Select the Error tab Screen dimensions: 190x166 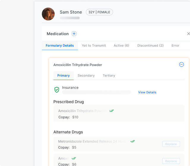pyautogui.click(x=175, y=46)
